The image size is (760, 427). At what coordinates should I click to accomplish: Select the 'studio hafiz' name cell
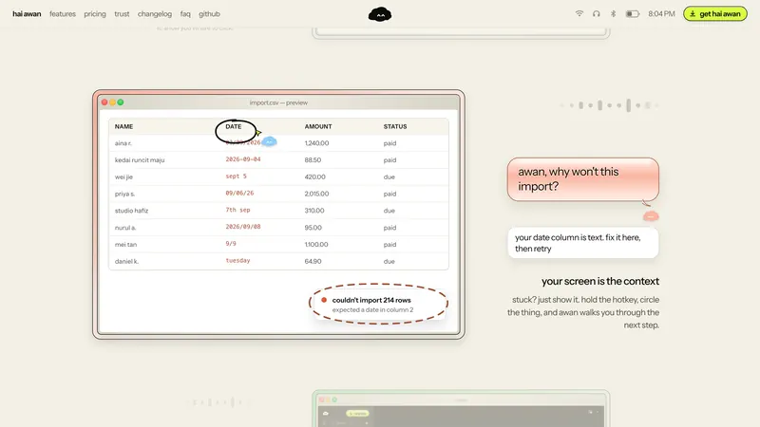click(131, 211)
